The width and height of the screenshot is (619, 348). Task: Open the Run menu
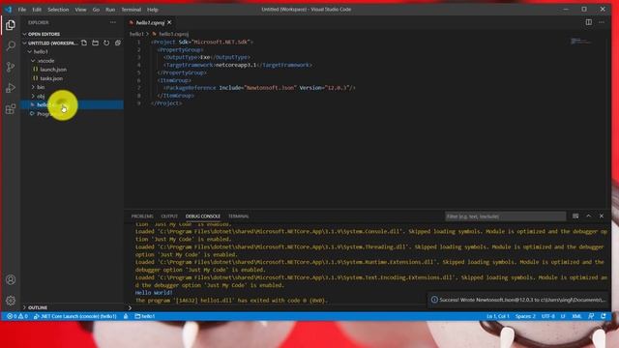coord(110,10)
